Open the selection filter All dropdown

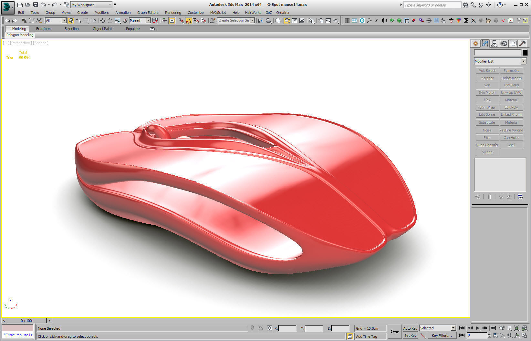click(x=56, y=21)
